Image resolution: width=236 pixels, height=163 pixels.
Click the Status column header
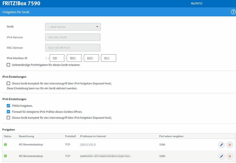7,136
